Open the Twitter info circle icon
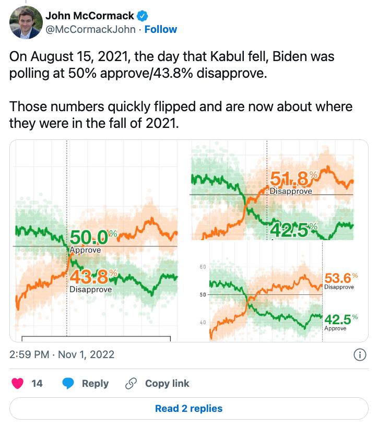The height and width of the screenshot is (427, 378). [x=360, y=355]
